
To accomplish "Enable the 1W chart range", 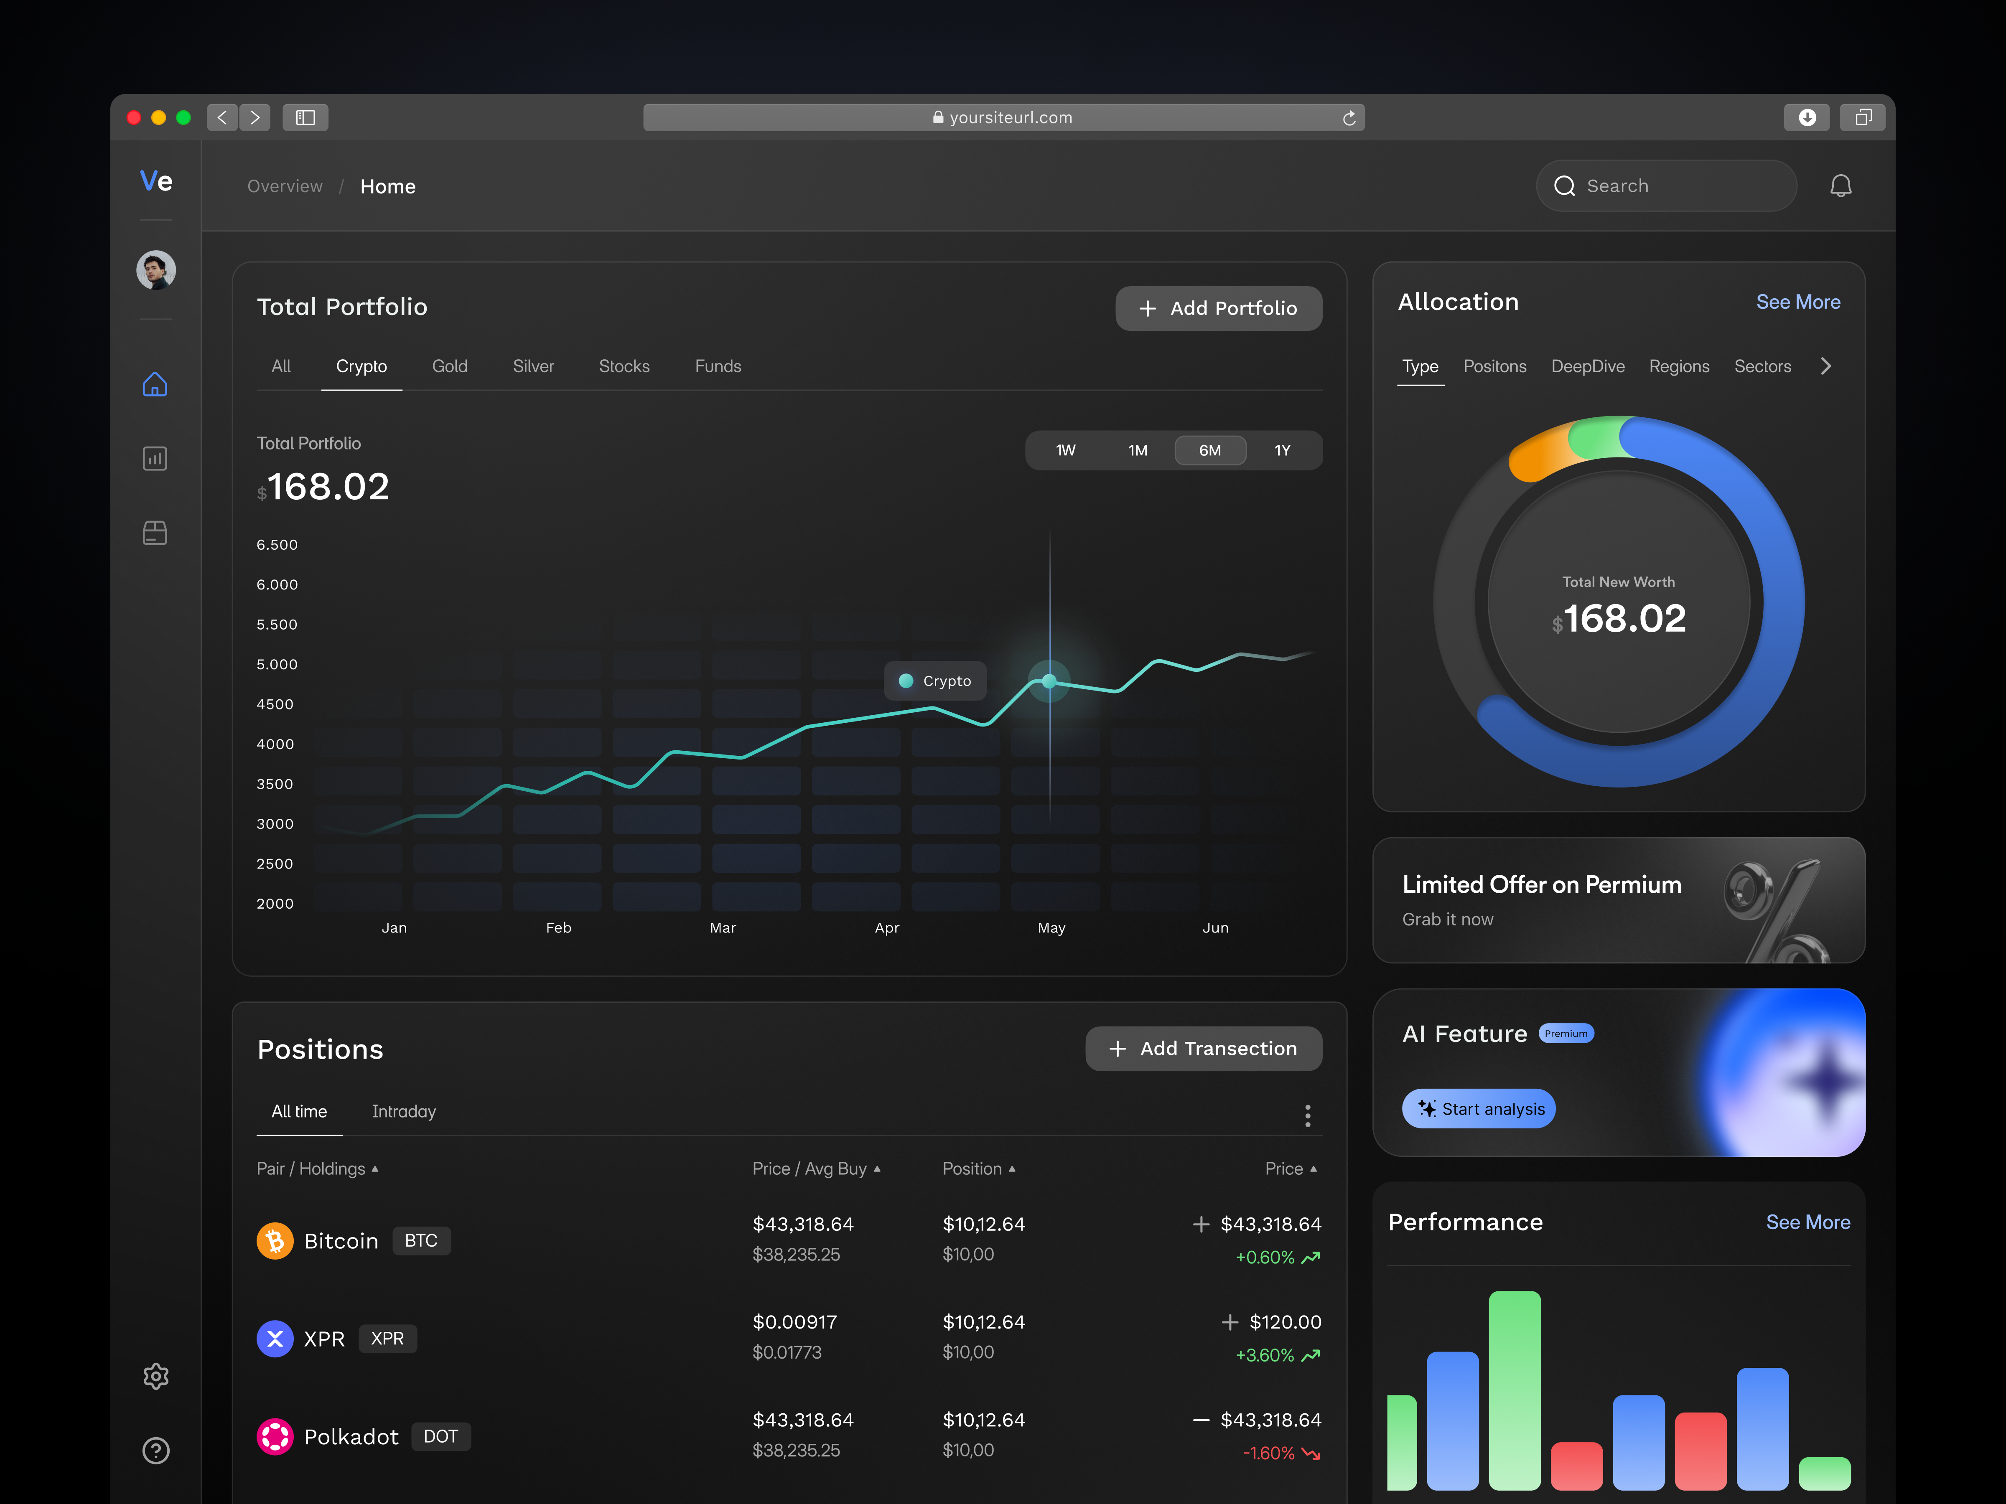I will point(1065,450).
